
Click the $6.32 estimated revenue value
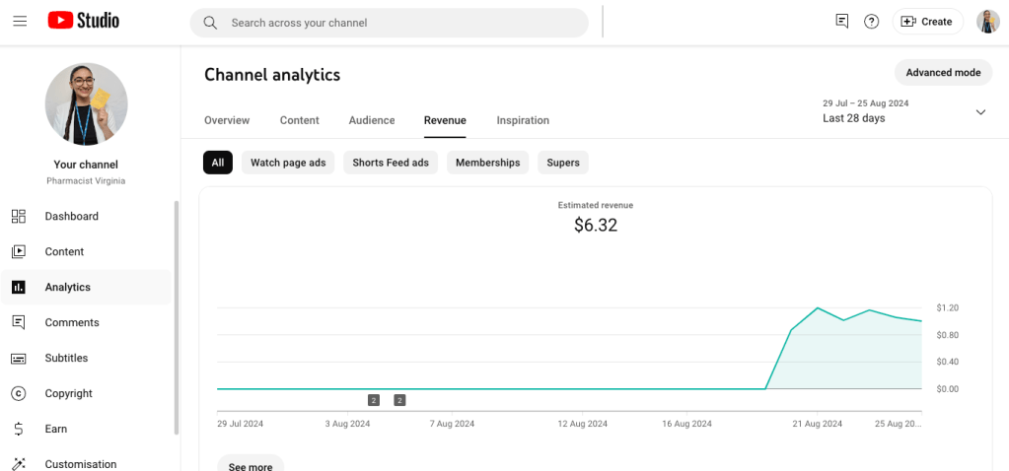click(596, 225)
